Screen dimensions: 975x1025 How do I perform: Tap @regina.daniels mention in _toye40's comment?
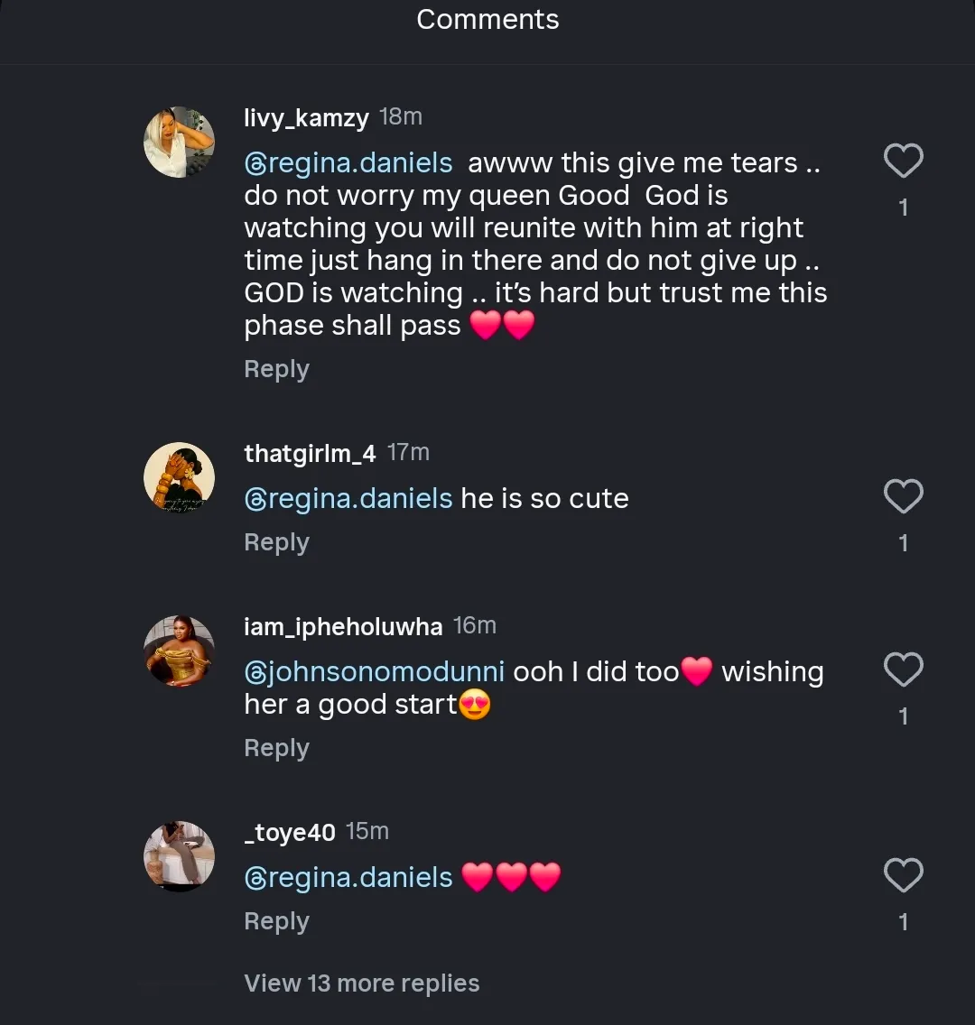(x=348, y=878)
